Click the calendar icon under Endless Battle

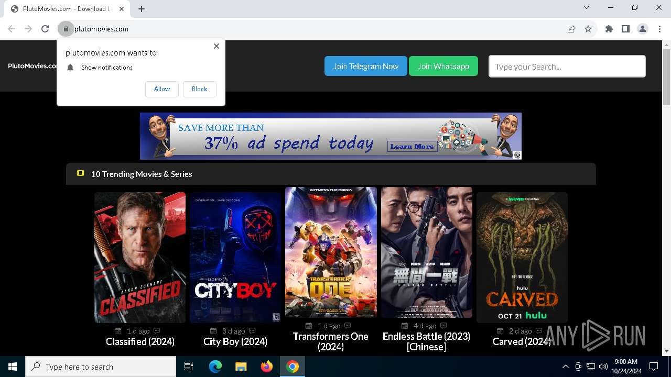[405, 326]
